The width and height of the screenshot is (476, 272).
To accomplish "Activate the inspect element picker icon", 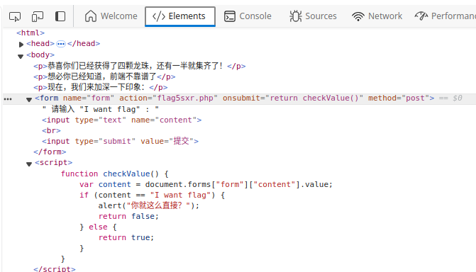I will (15, 16).
